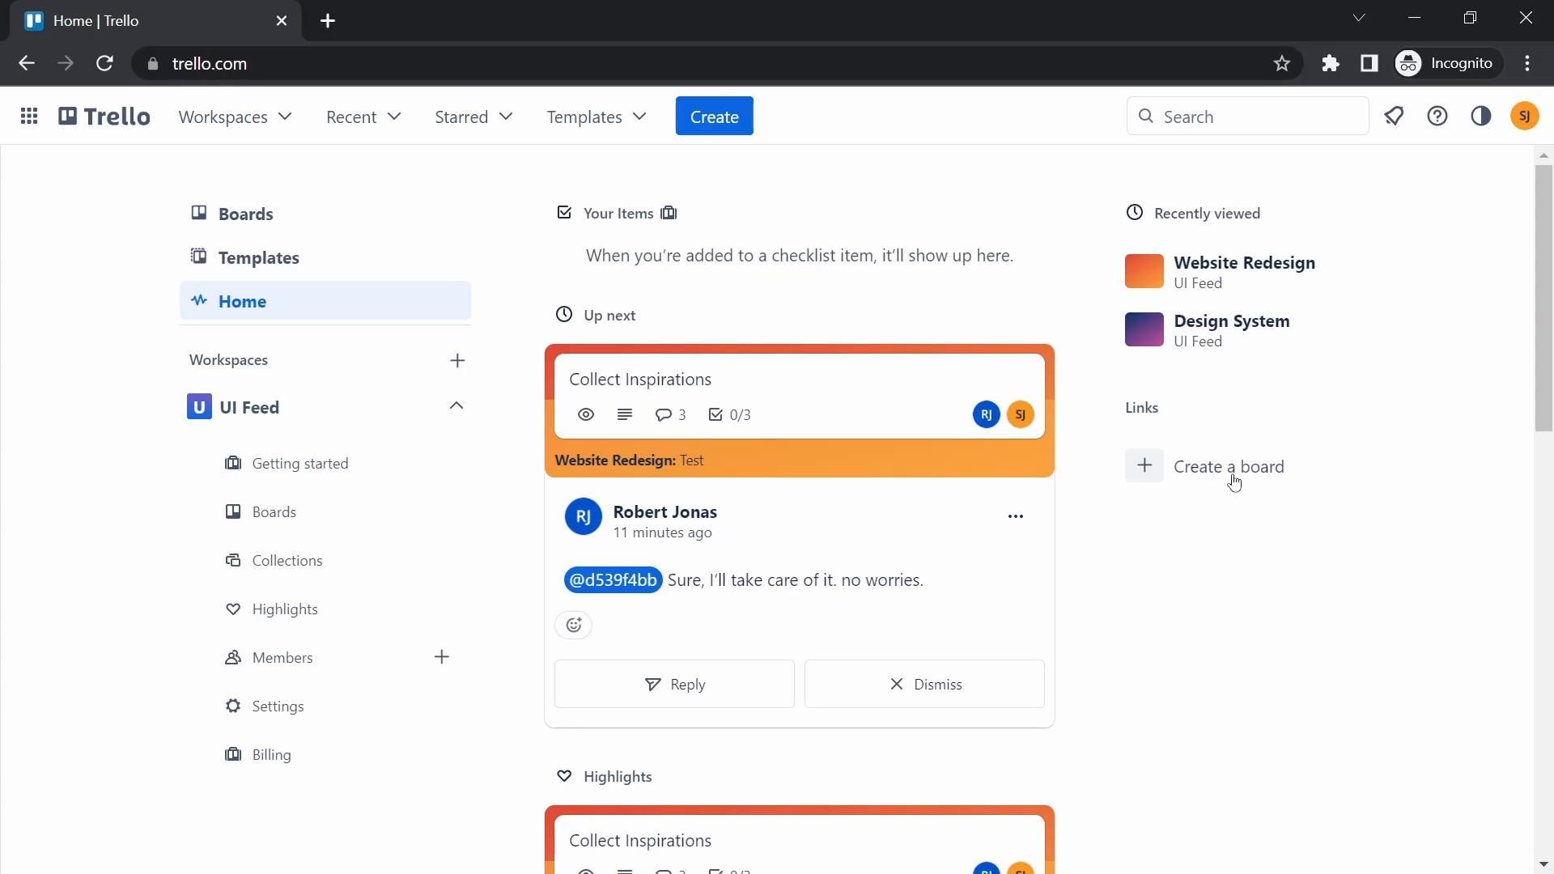The width and height of the screenshot is (1554, 874).
Task: Add a new workspace with the plus
Action: tap(457, 360)
